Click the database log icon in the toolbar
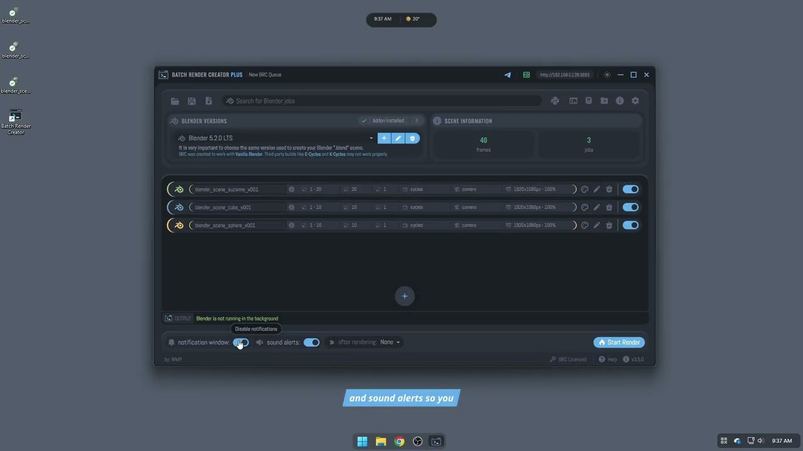This screenshot has height=451, width=803. [x=588, y=101]
